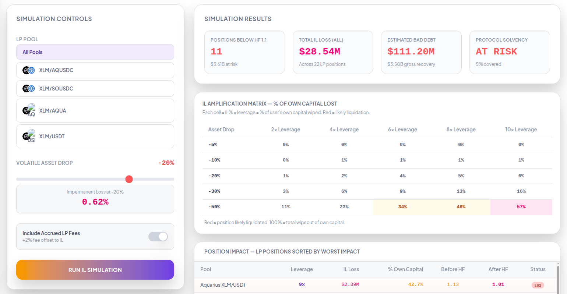Toggle Include Accrued LP Fees switch
The height and width of the screenshot is (294, 567).
(158, 237)
